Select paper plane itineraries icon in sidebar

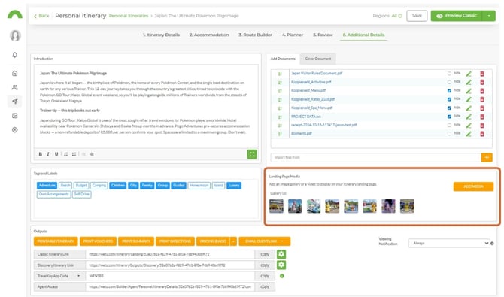click(x=15, y=102)
